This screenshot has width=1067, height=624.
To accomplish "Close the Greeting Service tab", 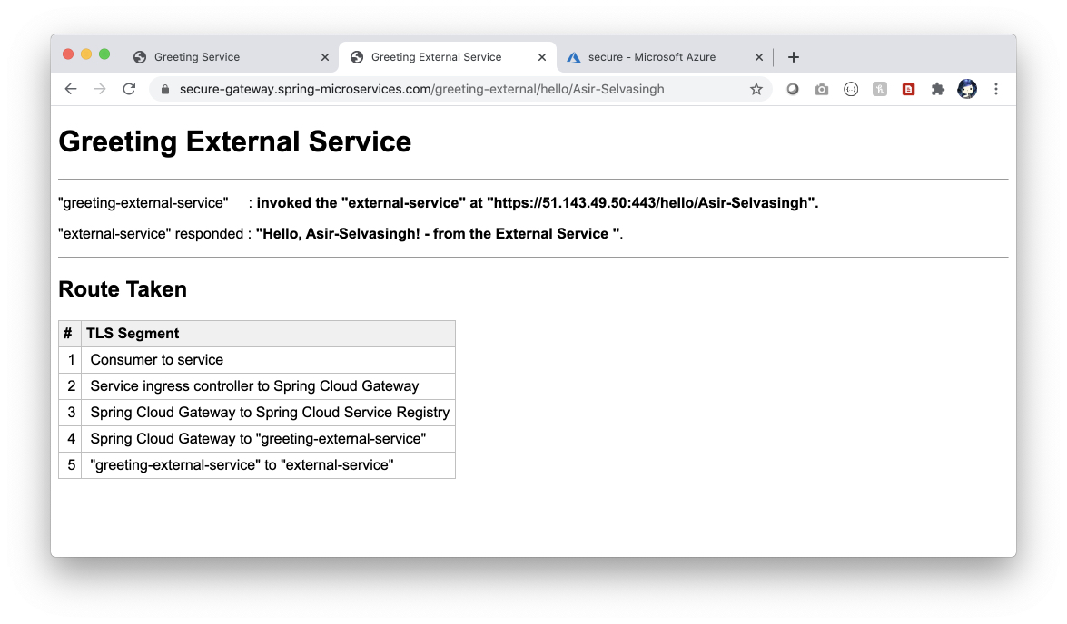I will pyautogui.click(x=324, y=57).
